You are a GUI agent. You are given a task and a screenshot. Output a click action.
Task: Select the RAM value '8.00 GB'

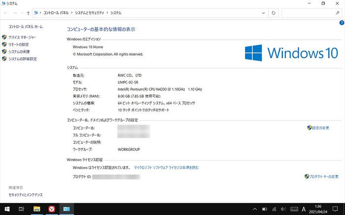click(x=124, y=96)
